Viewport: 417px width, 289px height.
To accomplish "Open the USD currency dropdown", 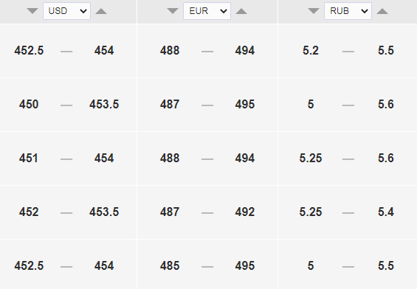I will (66, 11).
